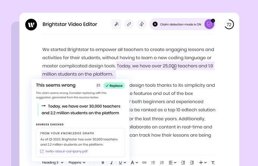The height and width of the screenshot is (166, 258).
Task: Click the 'This seems wrong' heading
Action: [56, 85]
